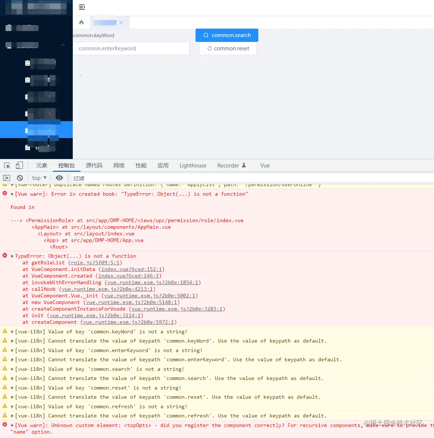434x438 pixels.
Task: Focus the common.enterKeyword input field
Action: (131, 48)
